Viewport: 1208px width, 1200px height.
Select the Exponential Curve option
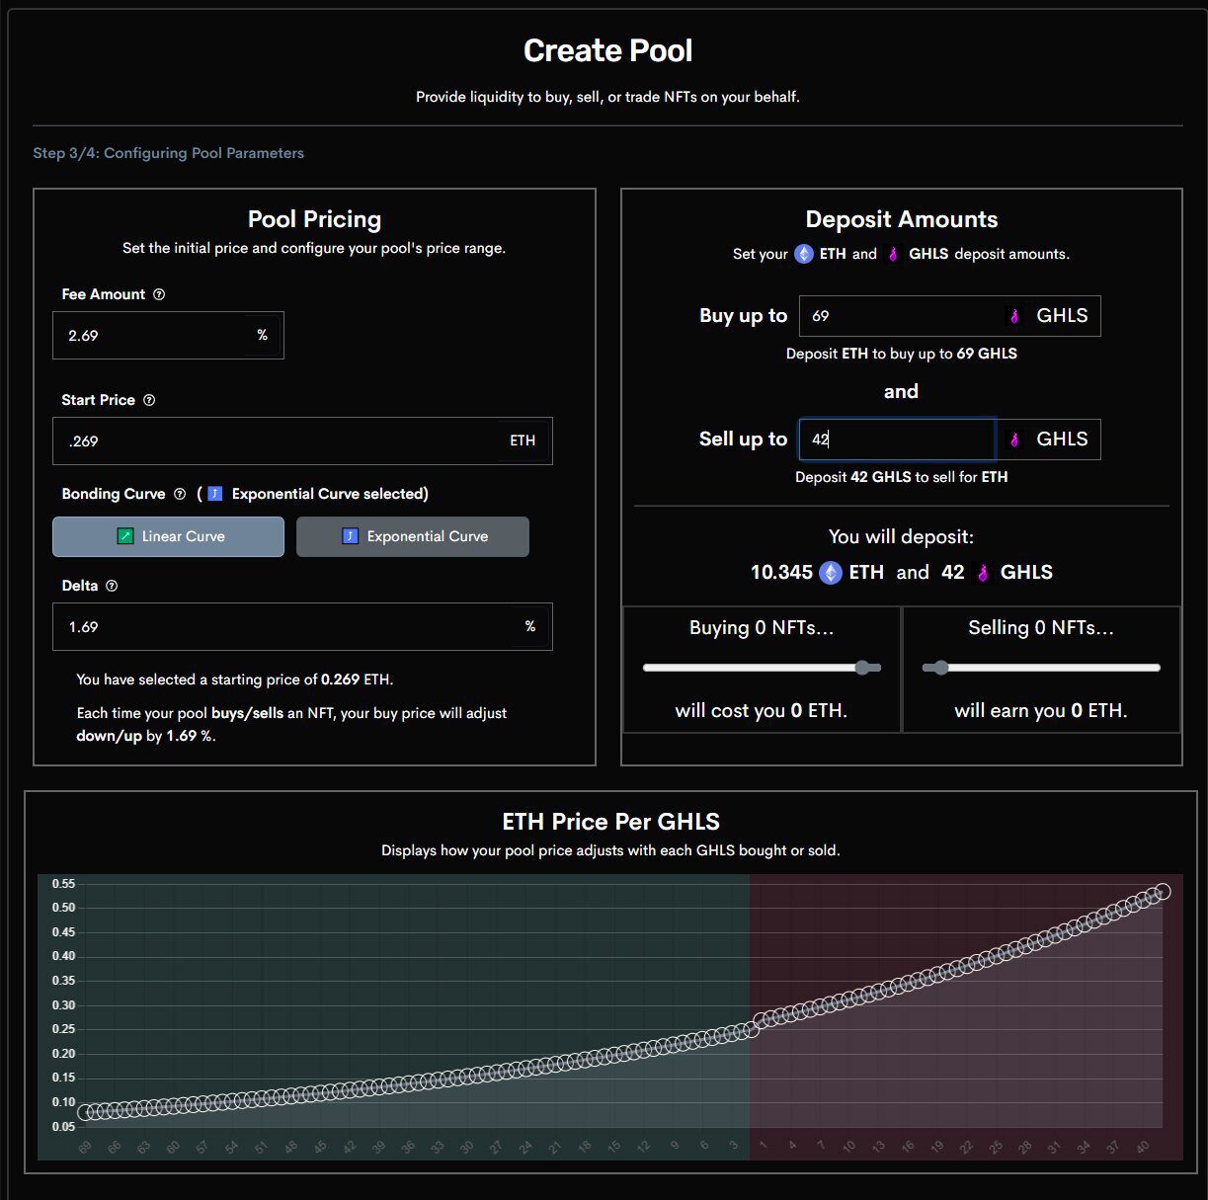[x=413, y=536]
